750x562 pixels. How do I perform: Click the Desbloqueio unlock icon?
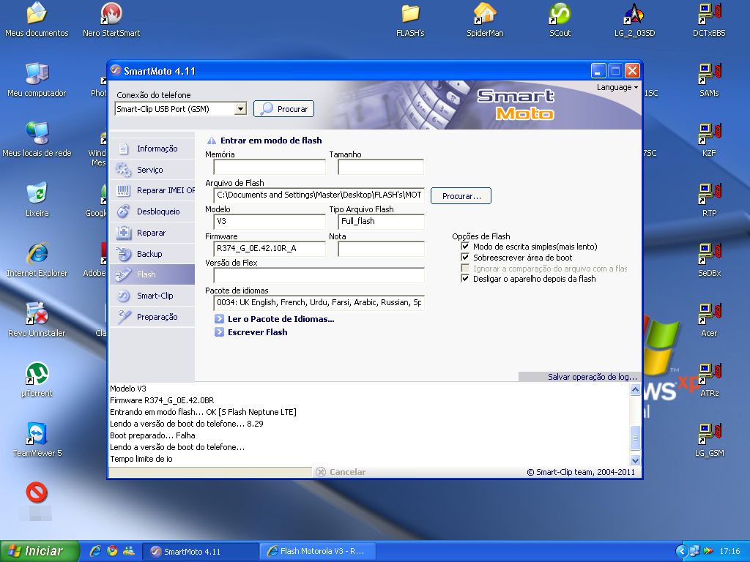coord(123,211)
